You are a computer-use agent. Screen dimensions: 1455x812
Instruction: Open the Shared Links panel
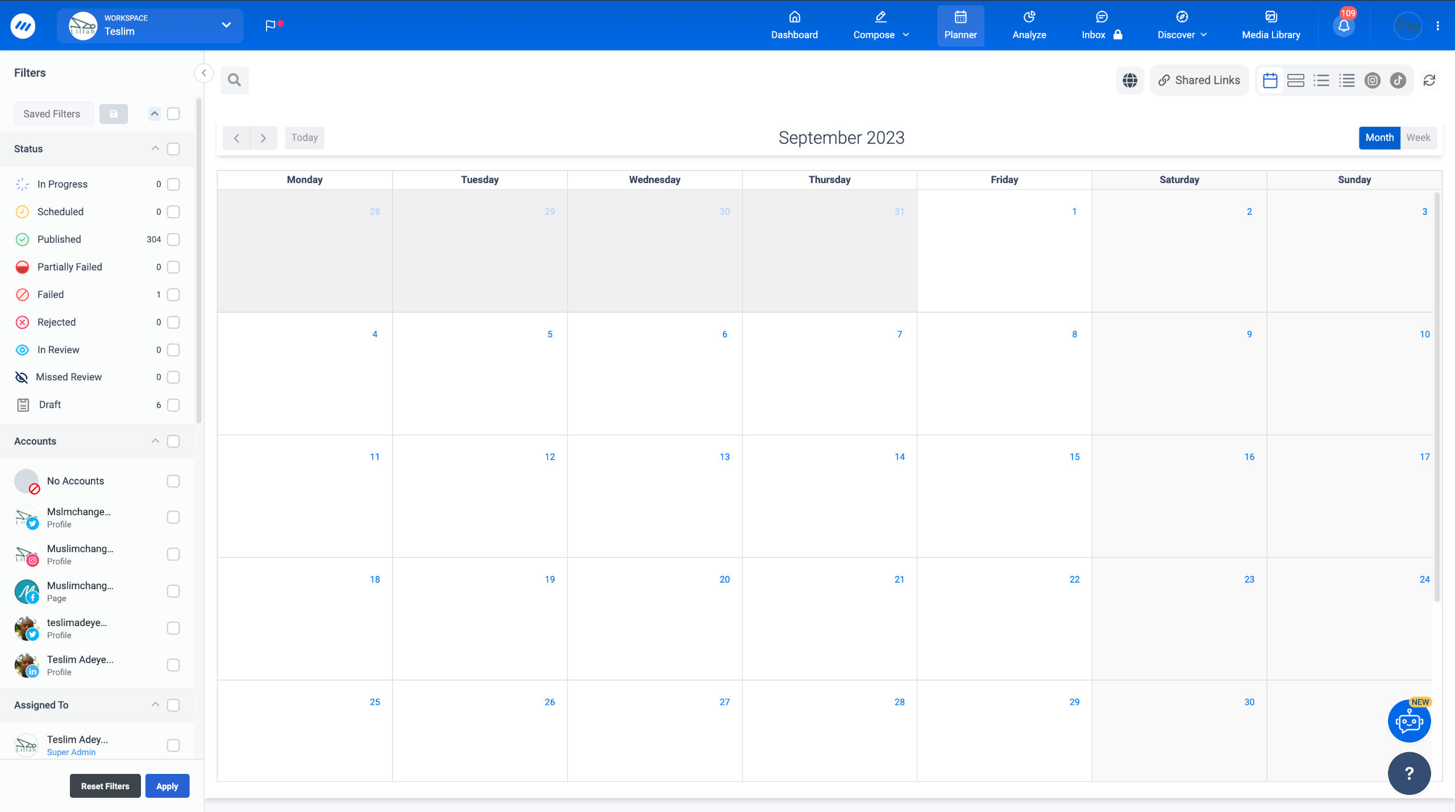click(x=1199, y=80)
